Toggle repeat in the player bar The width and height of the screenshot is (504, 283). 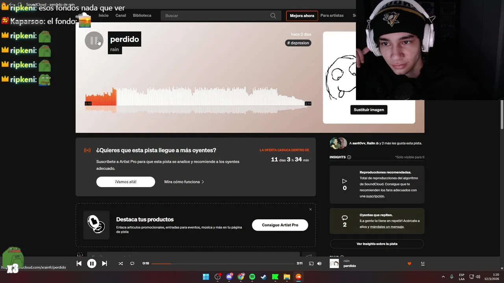132,263
